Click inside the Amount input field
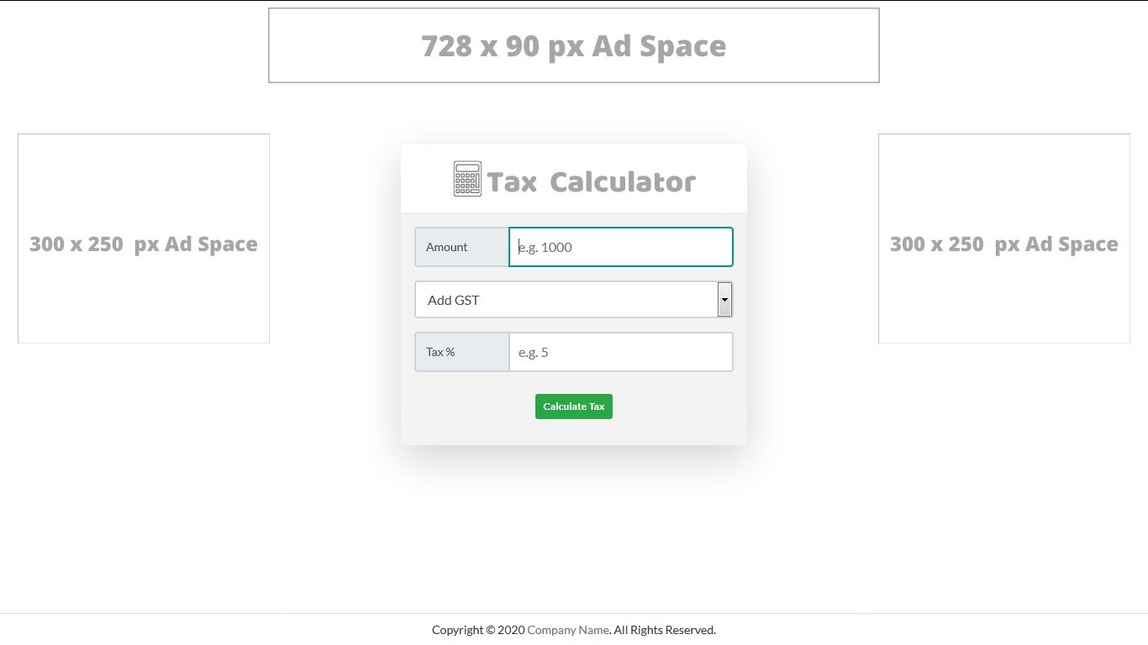Image resolution: width=1148 pixels, height=645 pixels. click(x=621, y=247)
